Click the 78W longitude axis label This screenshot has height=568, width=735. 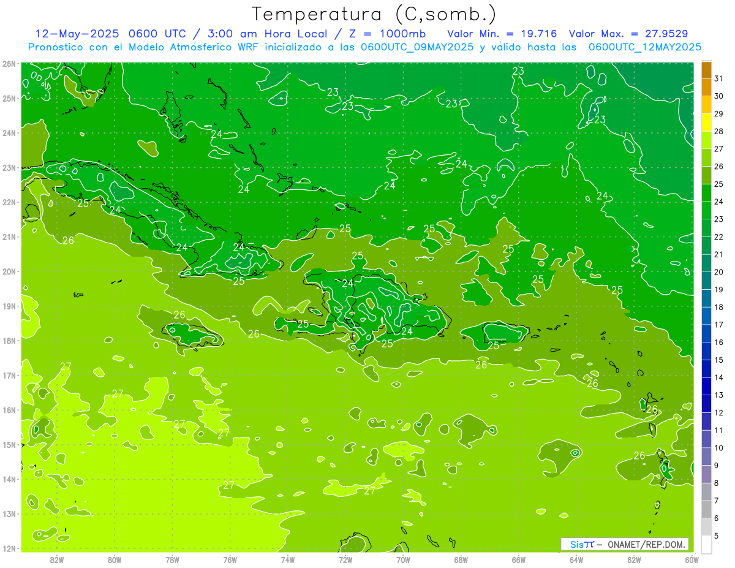[x=172, y=559]
